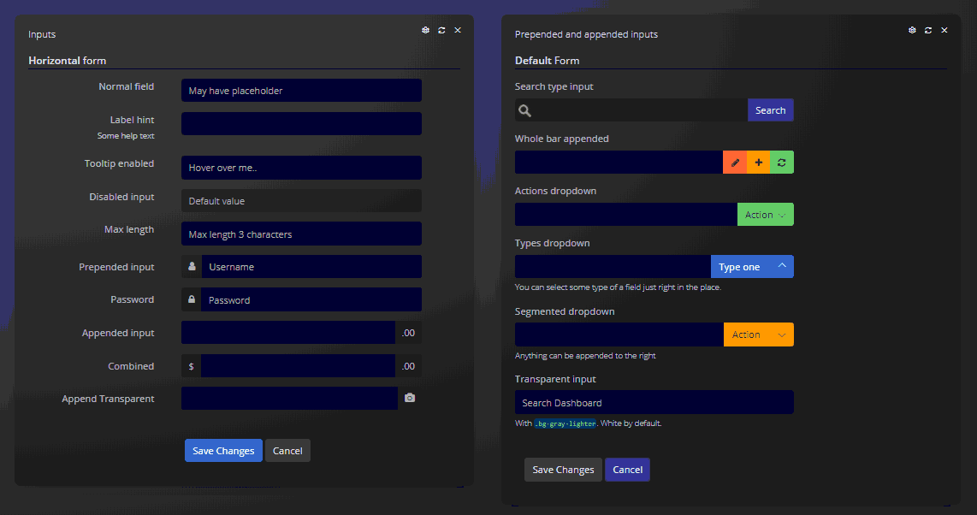Refresh the Prepended and appended inputs panel
The width and height of the screenshot is (977, 515).
pos(927,30)
